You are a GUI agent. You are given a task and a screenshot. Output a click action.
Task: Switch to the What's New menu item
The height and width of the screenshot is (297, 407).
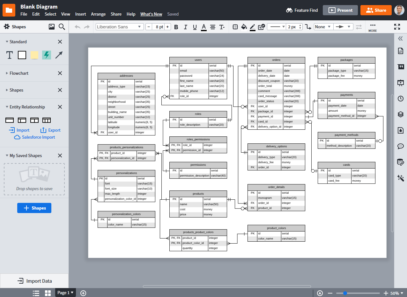tap(151, 14)
